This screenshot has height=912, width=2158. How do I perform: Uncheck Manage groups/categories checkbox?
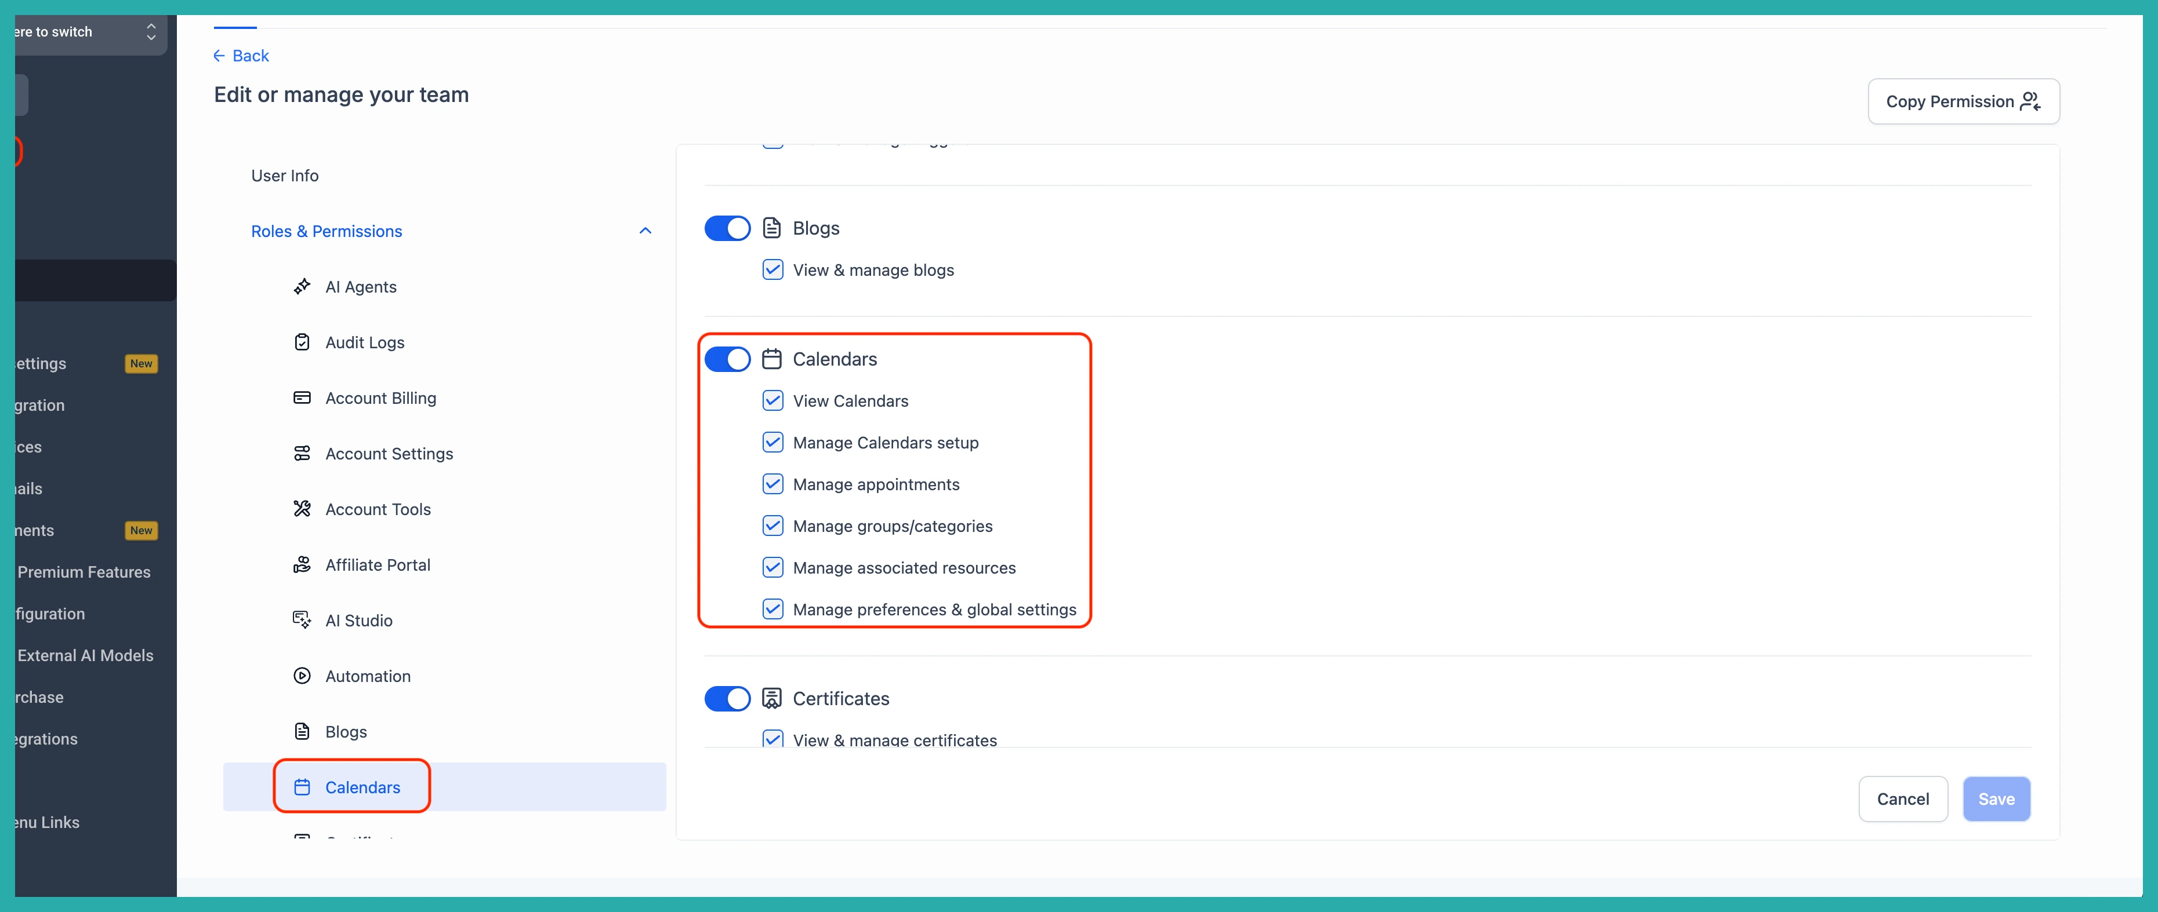coord(772,526)
